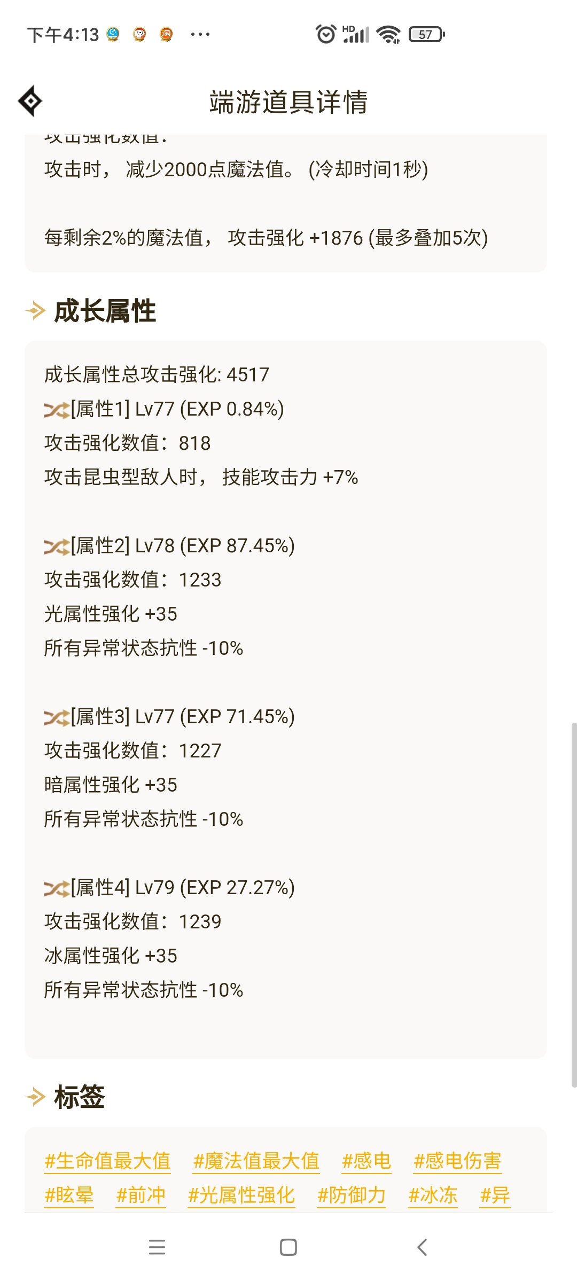This screenshot has width=577, height=1282.
Task: Select the #光属性强化 tag
Action: click(x=241, y=1195)
